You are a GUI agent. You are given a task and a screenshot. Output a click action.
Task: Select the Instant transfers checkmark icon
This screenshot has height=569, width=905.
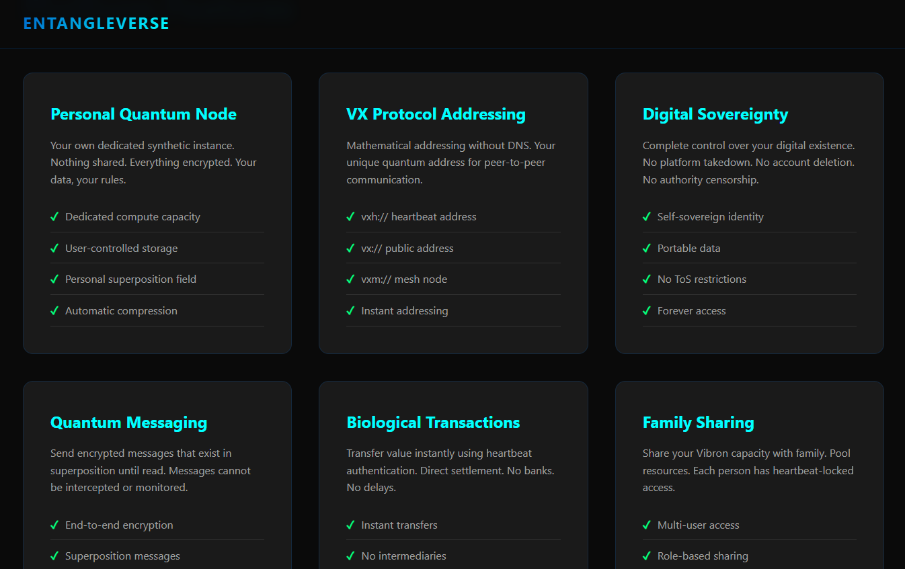[x=350, y=525]
